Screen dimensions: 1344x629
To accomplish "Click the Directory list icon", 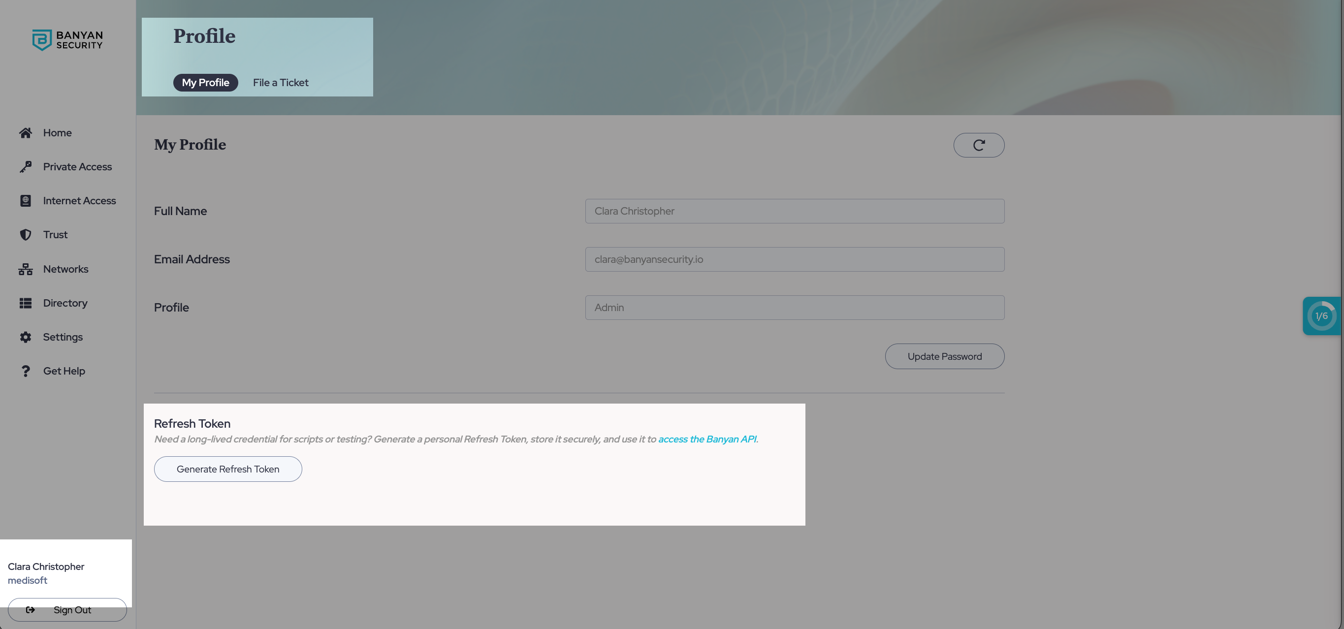I will pyautogui.click(x=25, y=303).
